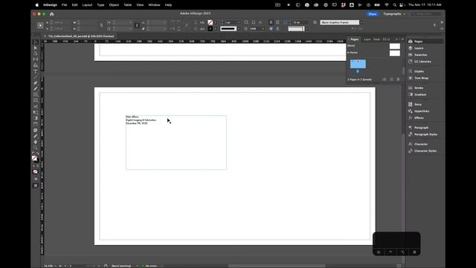Viewport: 476px width, 268px height.
Task: Open the stroke style dropdown
Action: pos(239,28)
